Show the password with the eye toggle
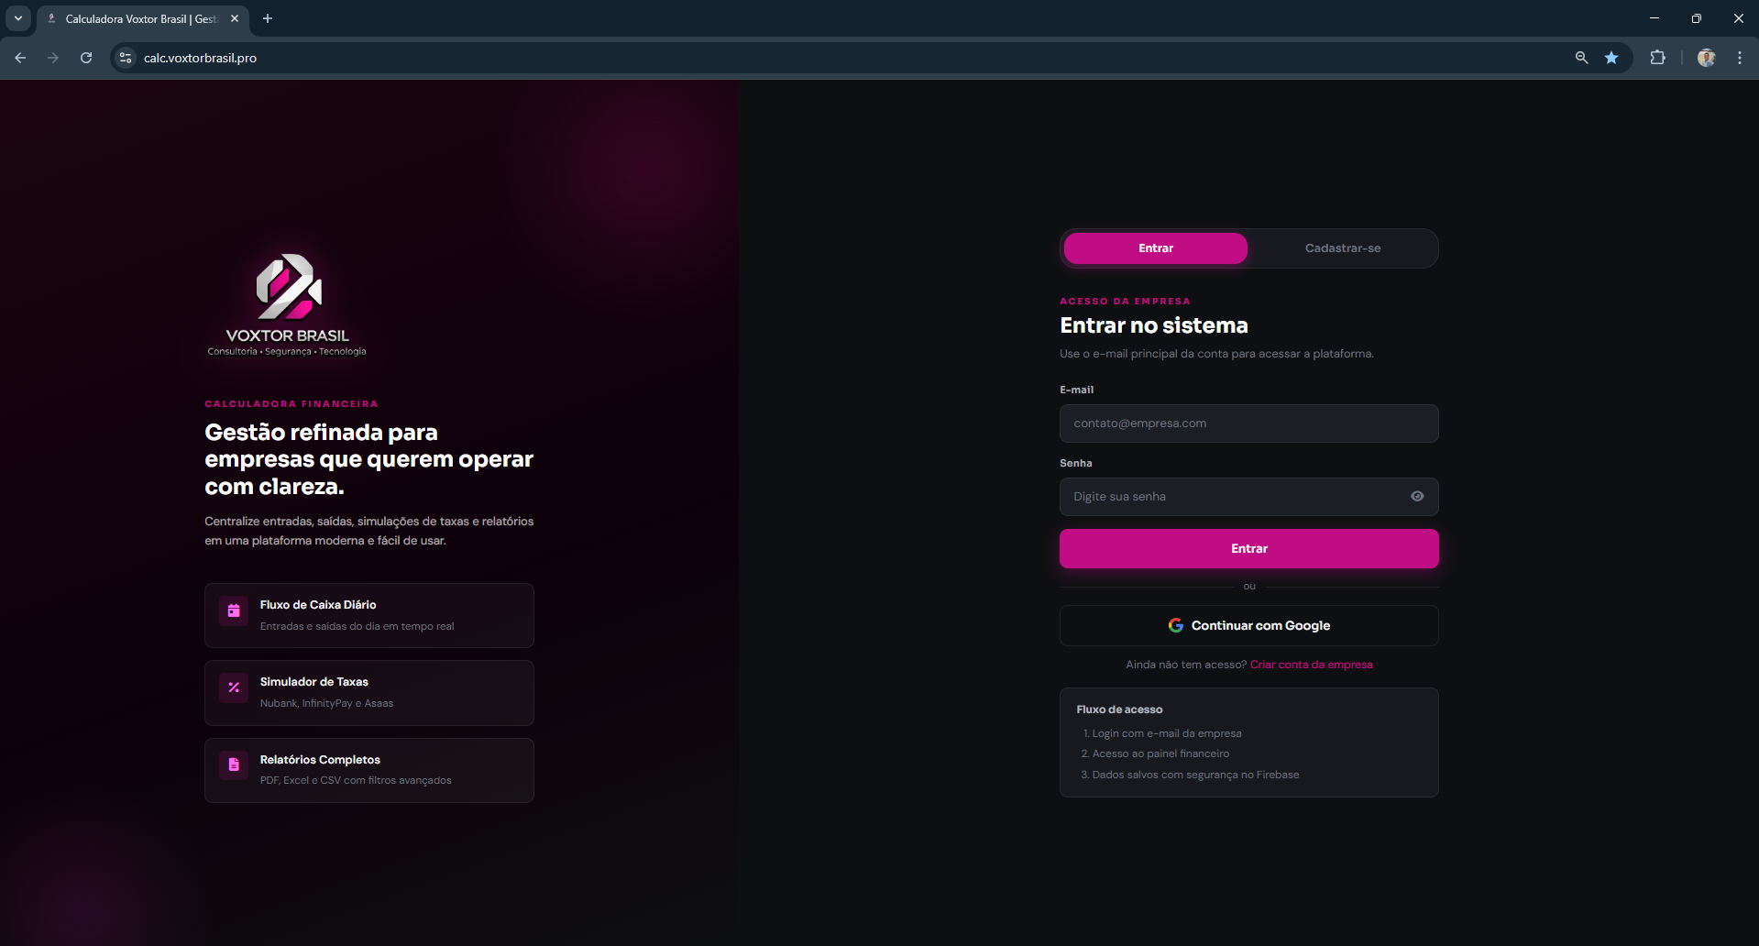 pyautogui.click(x=1417, y=496)
